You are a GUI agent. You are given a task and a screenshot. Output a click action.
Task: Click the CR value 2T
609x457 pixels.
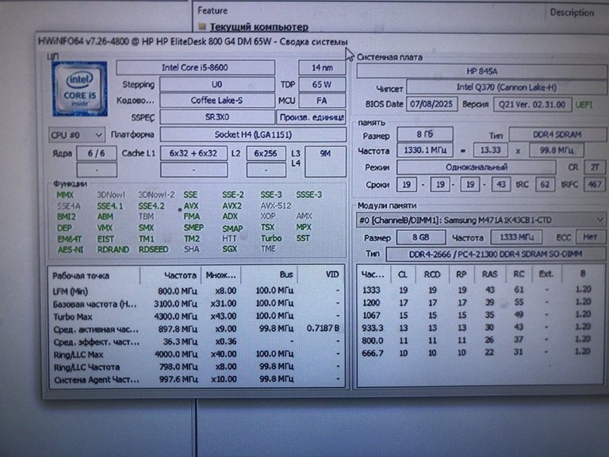coord(595,167)
